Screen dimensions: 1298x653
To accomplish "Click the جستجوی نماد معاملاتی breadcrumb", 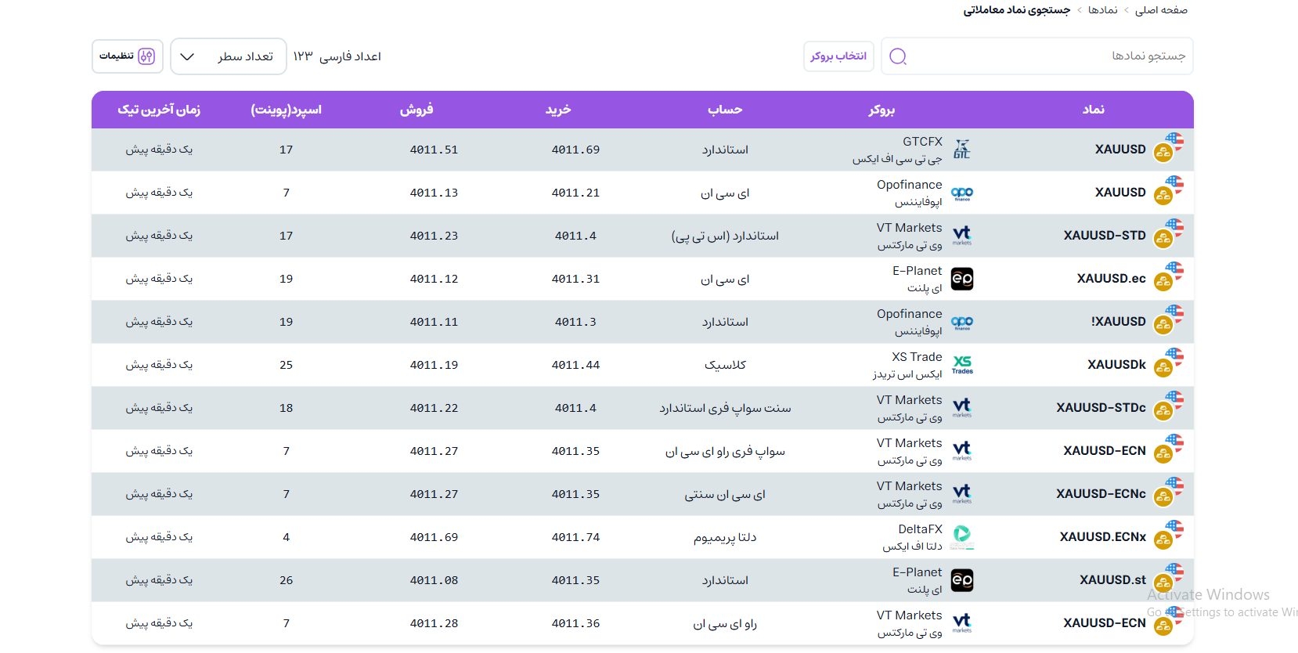I will tap(1016, 10).
